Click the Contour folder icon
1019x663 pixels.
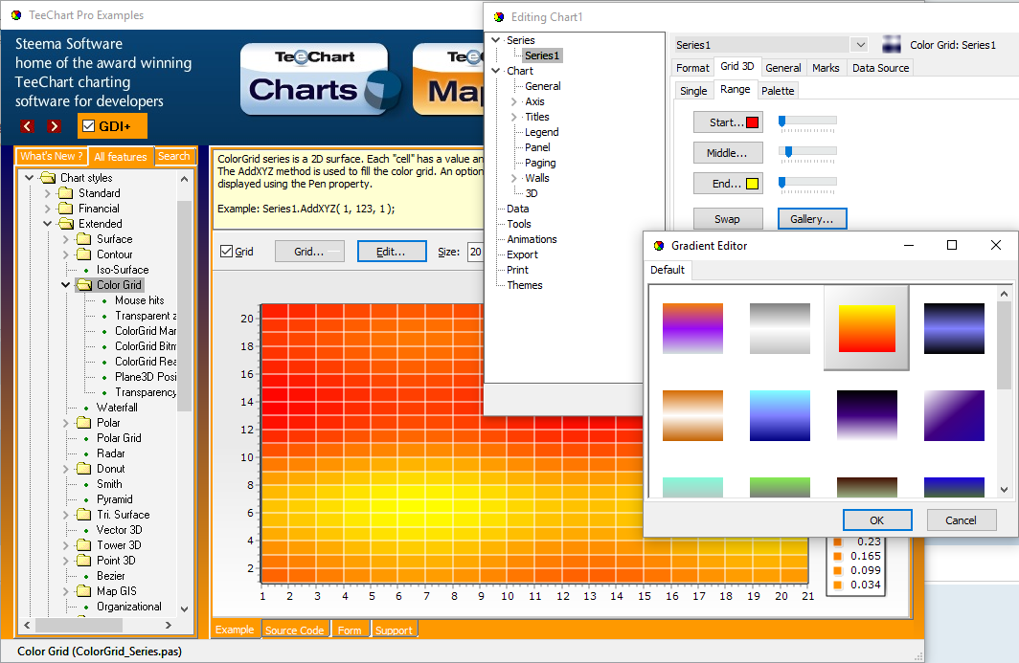(x=84, y=254)
